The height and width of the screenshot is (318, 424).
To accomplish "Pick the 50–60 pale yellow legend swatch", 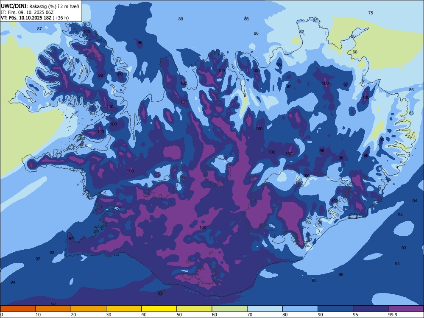I will [194, 309].
